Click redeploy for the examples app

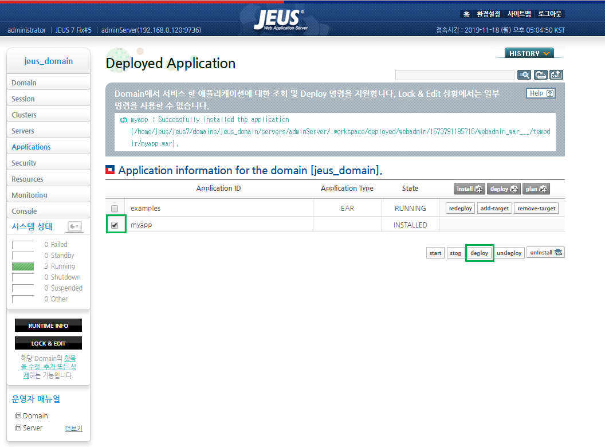[x=460, y=209]
